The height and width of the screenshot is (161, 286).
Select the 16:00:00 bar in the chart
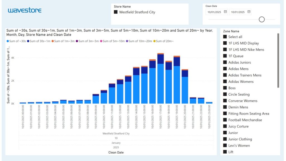point(152,81)
